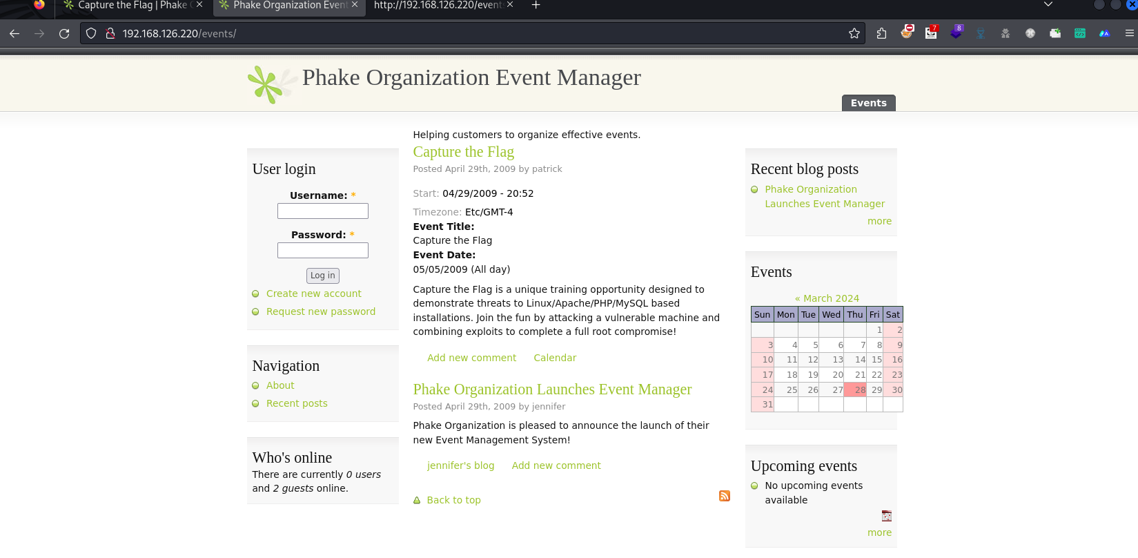
Task: Click the orange RSS feed icon
Action: coord(725,496)
